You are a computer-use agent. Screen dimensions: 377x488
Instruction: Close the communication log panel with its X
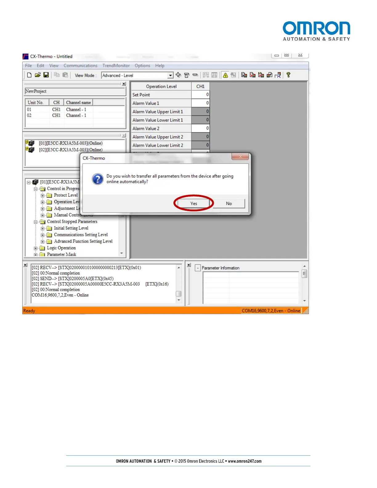[x=26, y=265]
